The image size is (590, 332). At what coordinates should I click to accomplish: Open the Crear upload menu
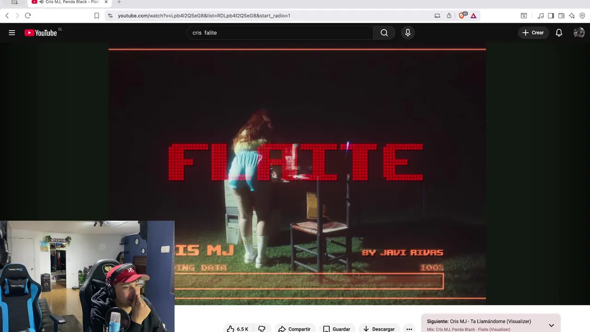533,33
